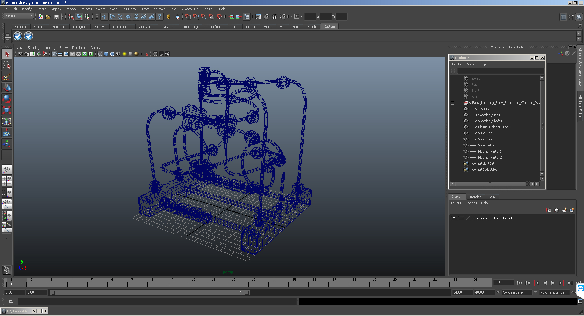The width and height of the screenshot is (584, 316).
Task: Switch to single perspective view layout
Action: 7,170
